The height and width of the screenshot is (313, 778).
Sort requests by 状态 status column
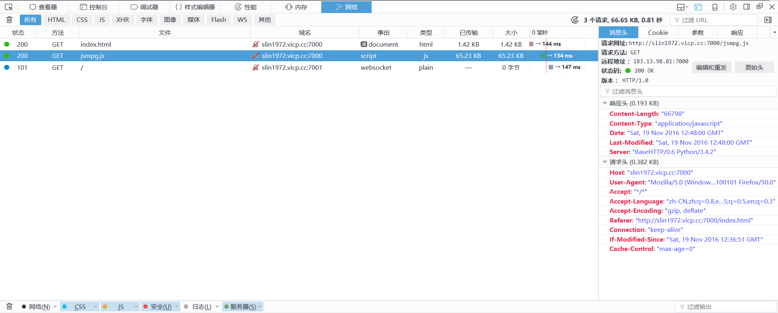click(x=18, y=32)
